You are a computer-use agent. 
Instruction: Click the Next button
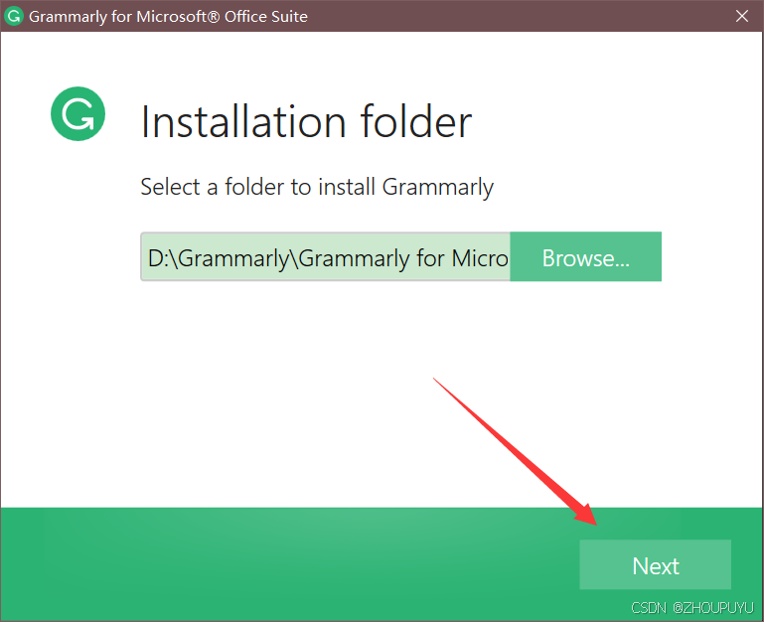pyautogui.click(x=655, y=564)
